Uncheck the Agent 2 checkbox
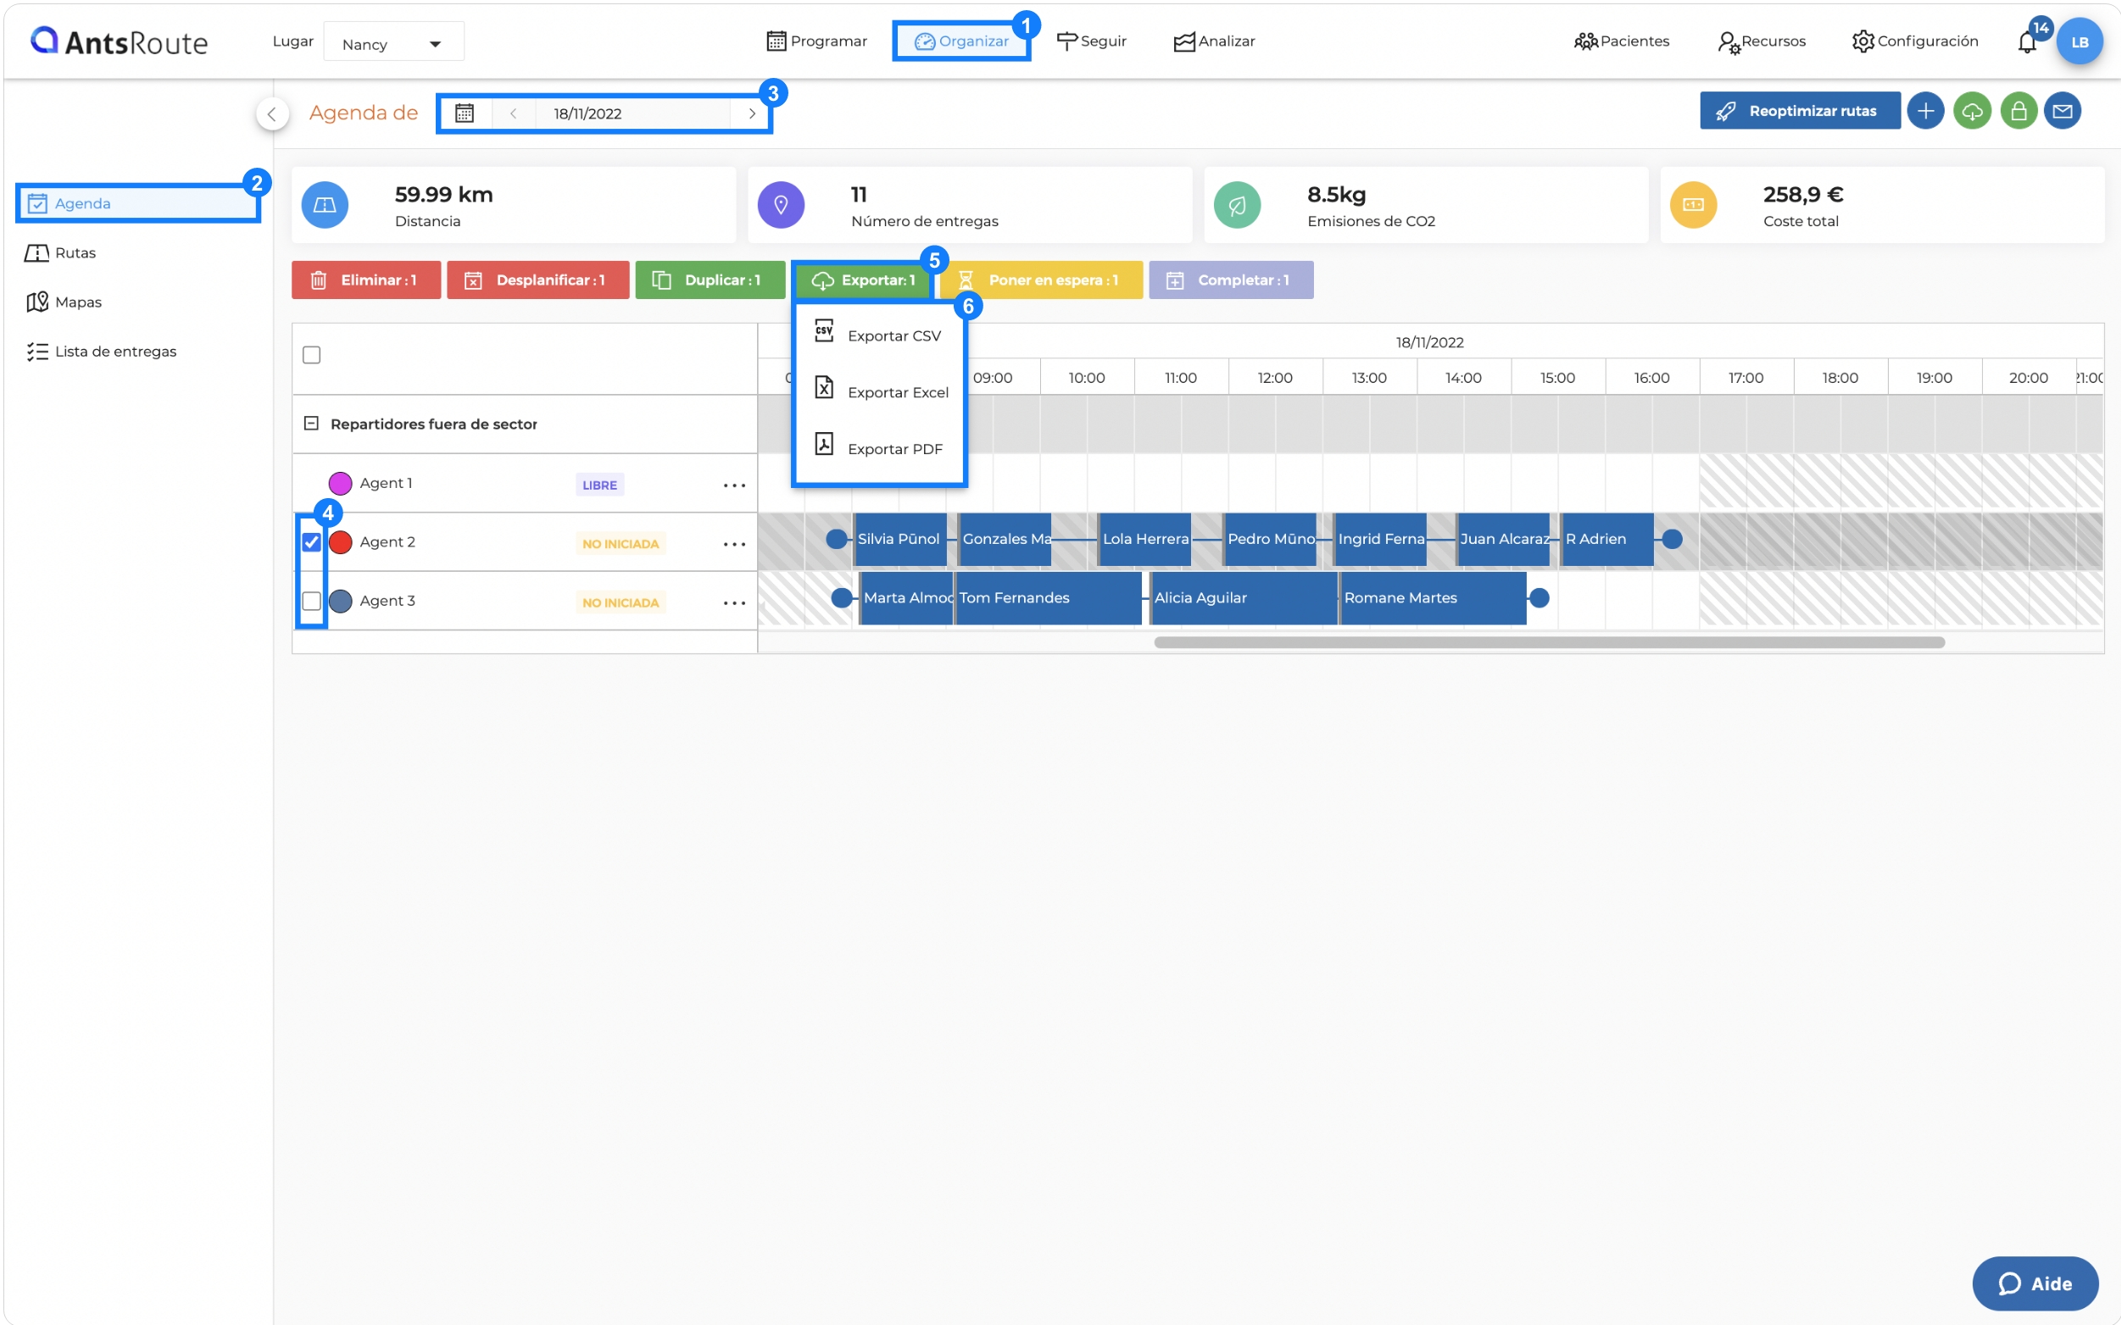Screen dimensions: 2121x1325 click(x=311, y=541)
